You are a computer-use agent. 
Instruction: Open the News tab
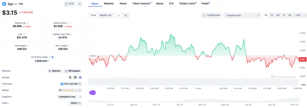pyautogui.click(x=123, y=4)
